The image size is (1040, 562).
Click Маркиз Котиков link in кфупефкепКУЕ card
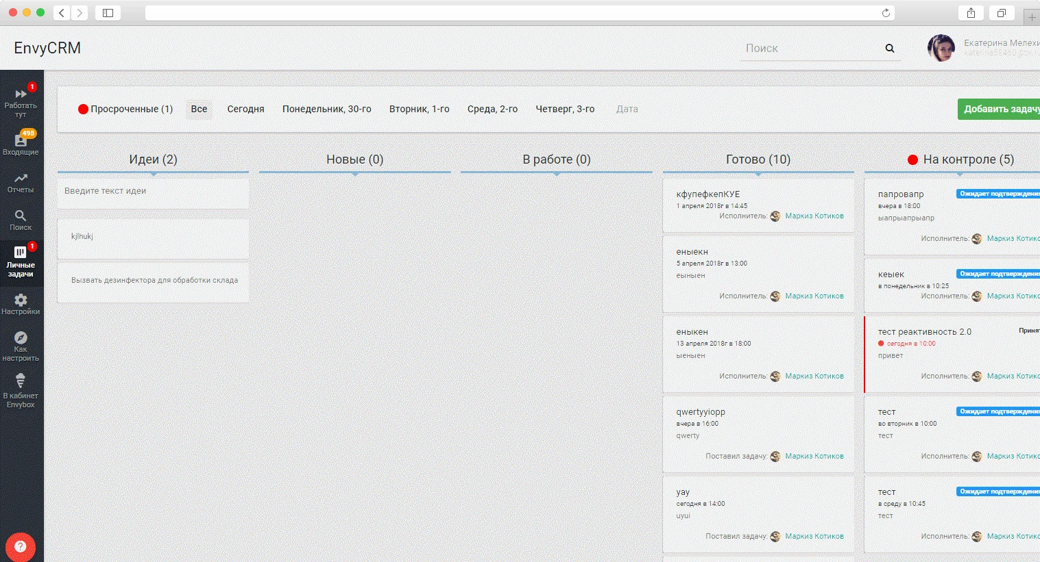pos(814,216)
